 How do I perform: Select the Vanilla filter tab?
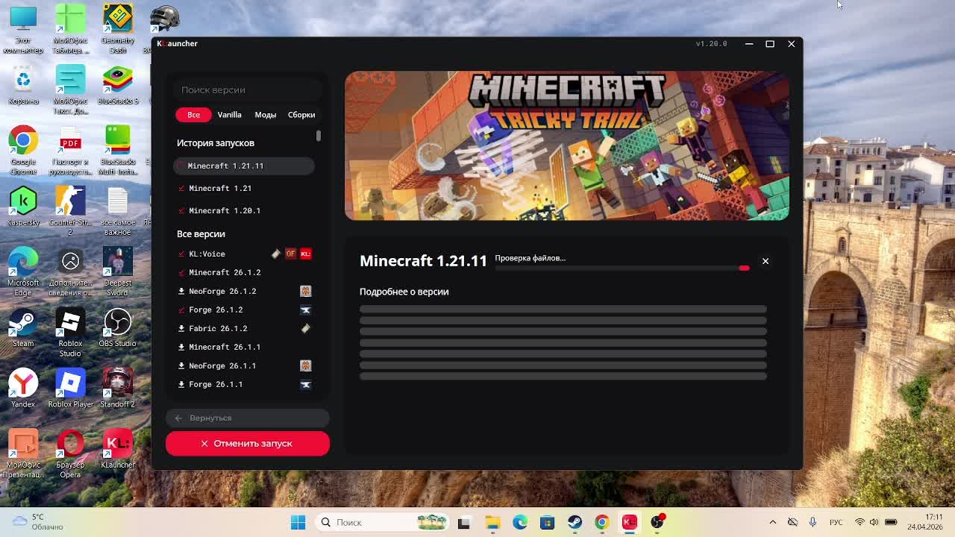coord(229,115)
